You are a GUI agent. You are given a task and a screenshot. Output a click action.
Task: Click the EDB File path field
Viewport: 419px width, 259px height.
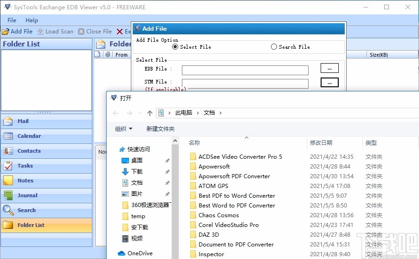(245, 70)
